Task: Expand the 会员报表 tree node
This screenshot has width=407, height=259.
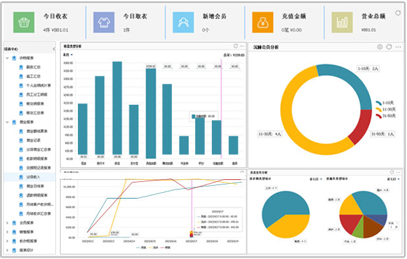Action: 6,222
